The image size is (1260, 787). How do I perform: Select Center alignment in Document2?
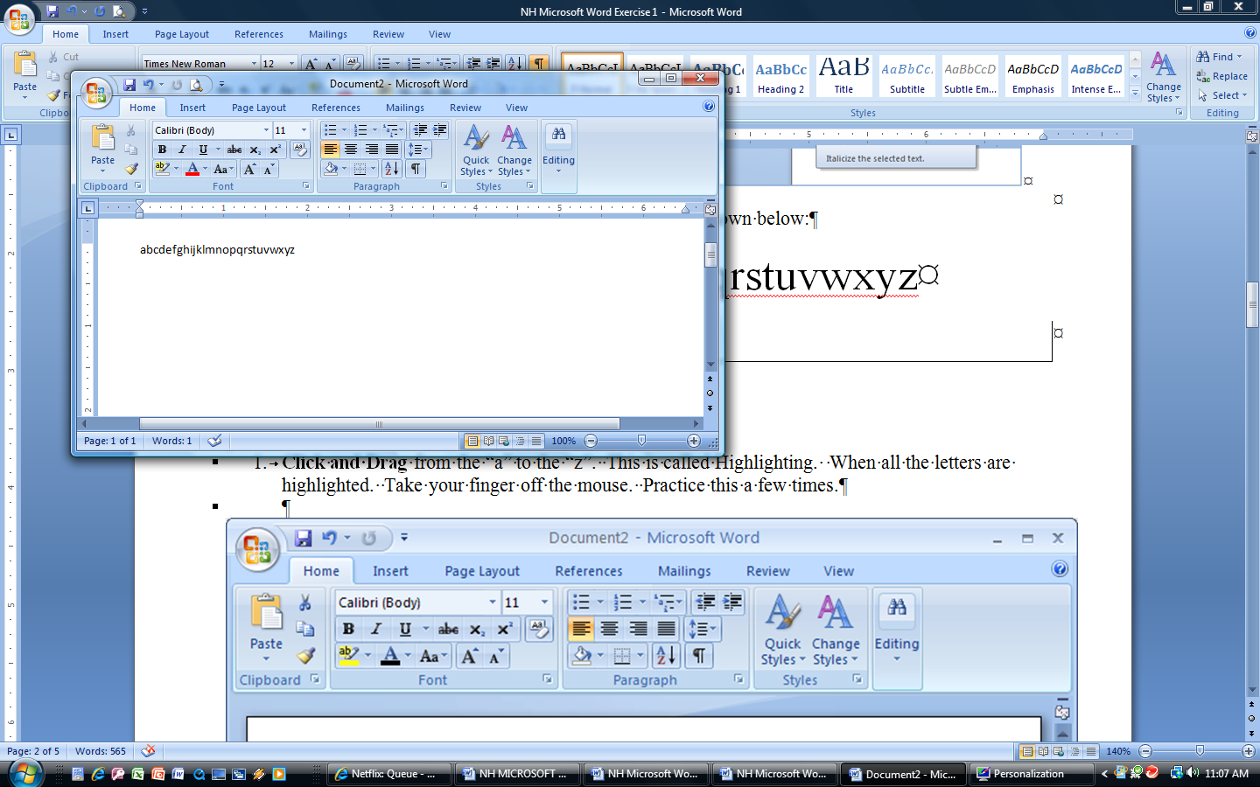[x=351, y=150]
